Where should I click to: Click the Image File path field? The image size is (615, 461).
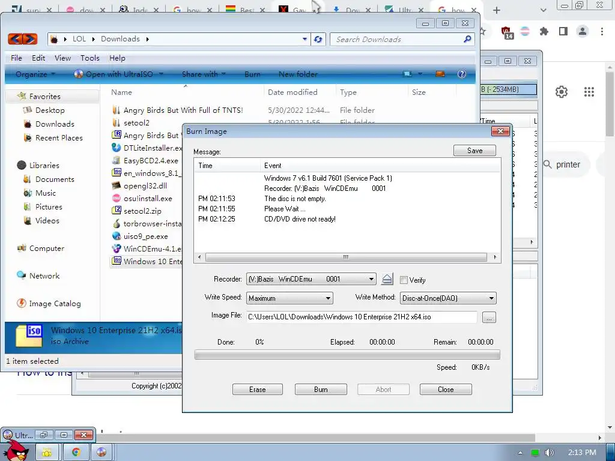[362, 317]
